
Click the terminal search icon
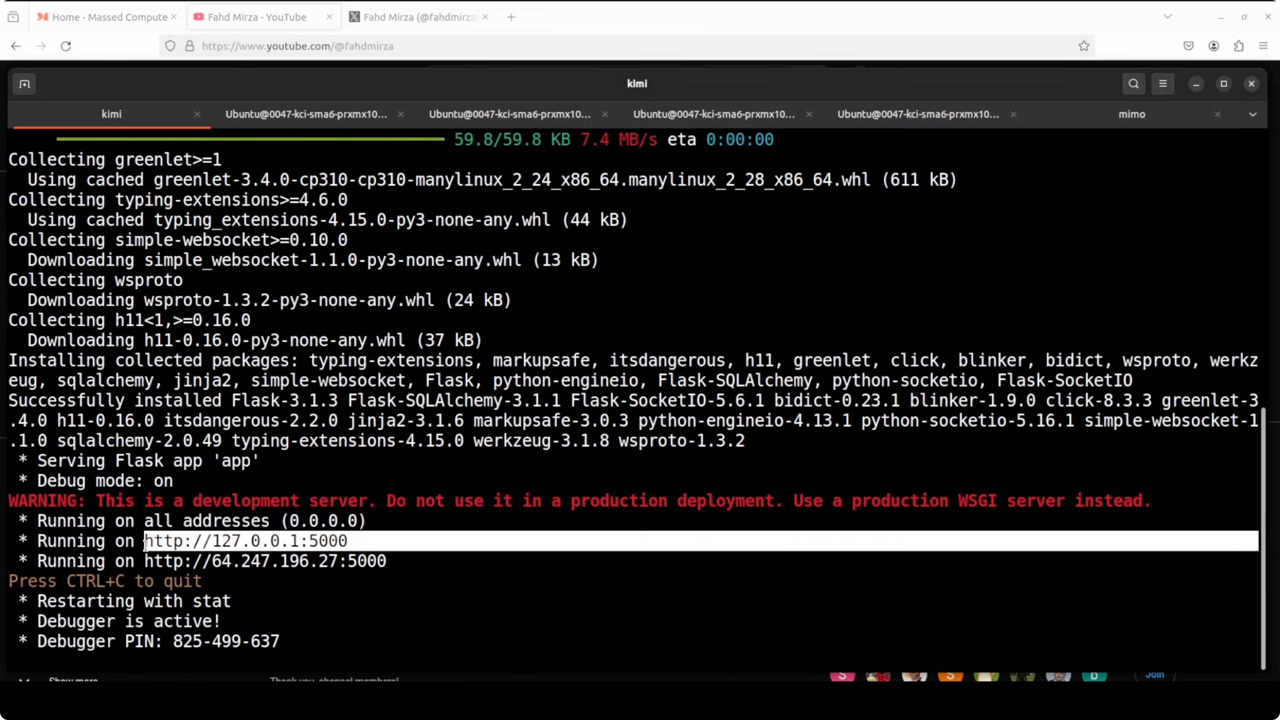(1134, 83)
